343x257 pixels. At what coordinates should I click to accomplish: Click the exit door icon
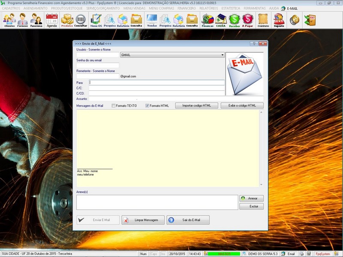(x=310, y=20)
